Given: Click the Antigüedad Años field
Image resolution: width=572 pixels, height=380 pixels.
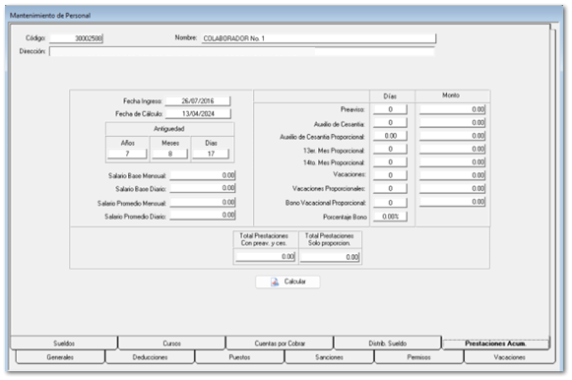Looking at the screenshot, I should pyautogui.click(x=127, y=154).
